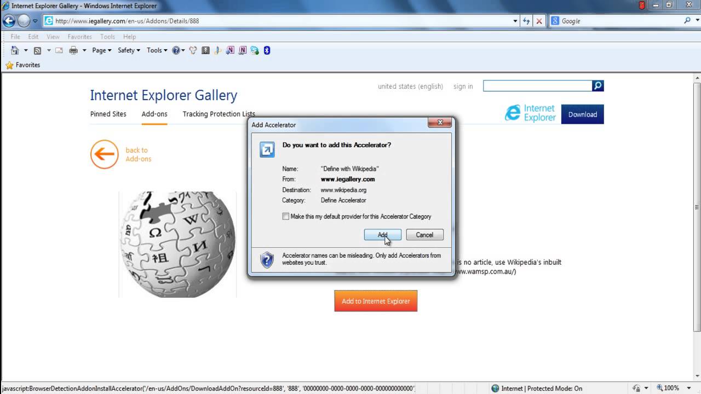Open the Safety dropdown in command bar
This screenshot has height=394, width=701.
(x=129, y=50)
